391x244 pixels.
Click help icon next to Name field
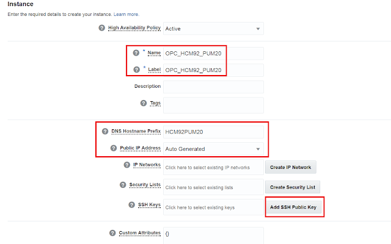[x=136, y=53]
